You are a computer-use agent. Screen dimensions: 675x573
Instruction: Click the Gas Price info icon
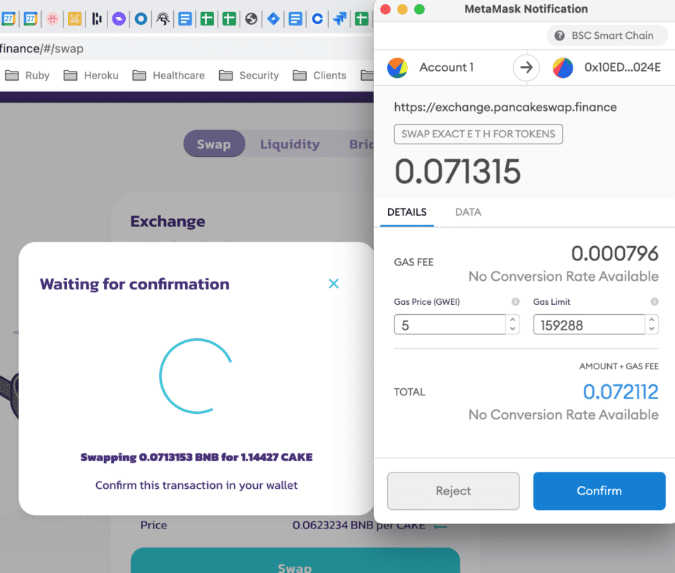(515, 301)
